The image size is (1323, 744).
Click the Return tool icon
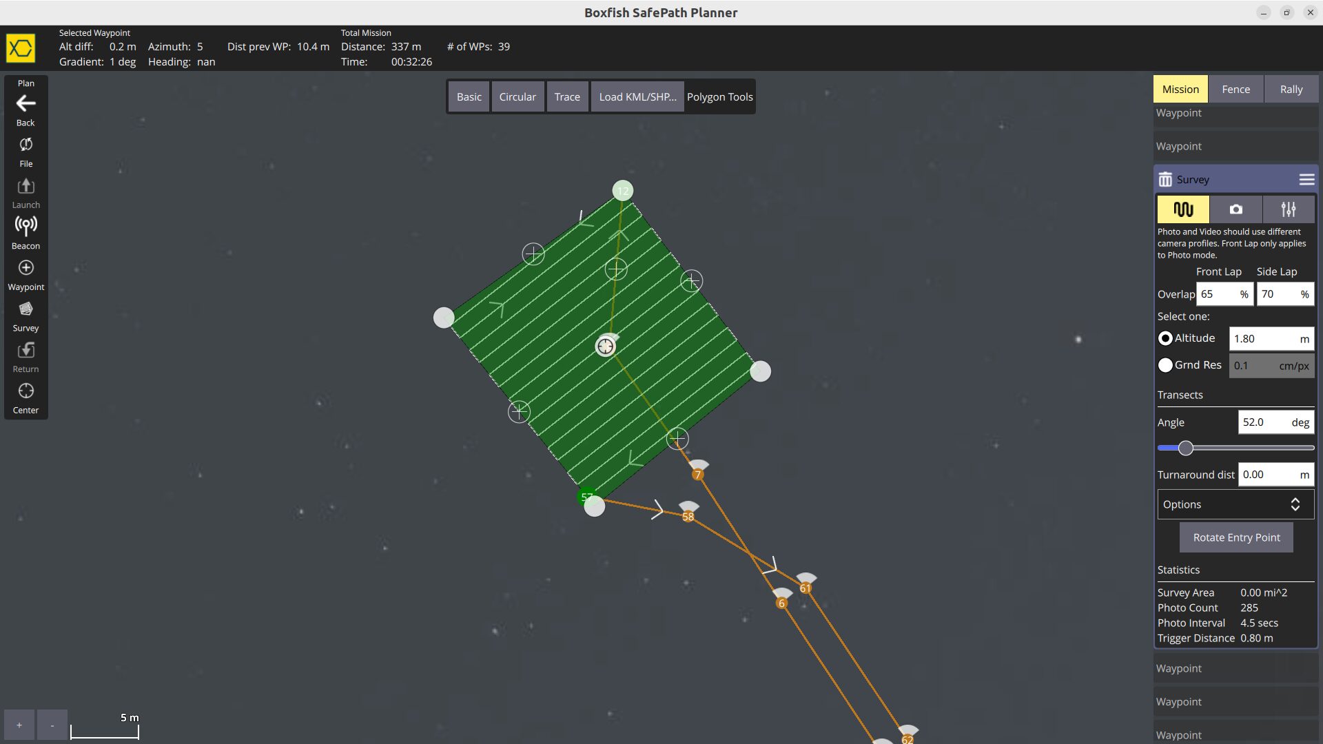tap(25, 350)
